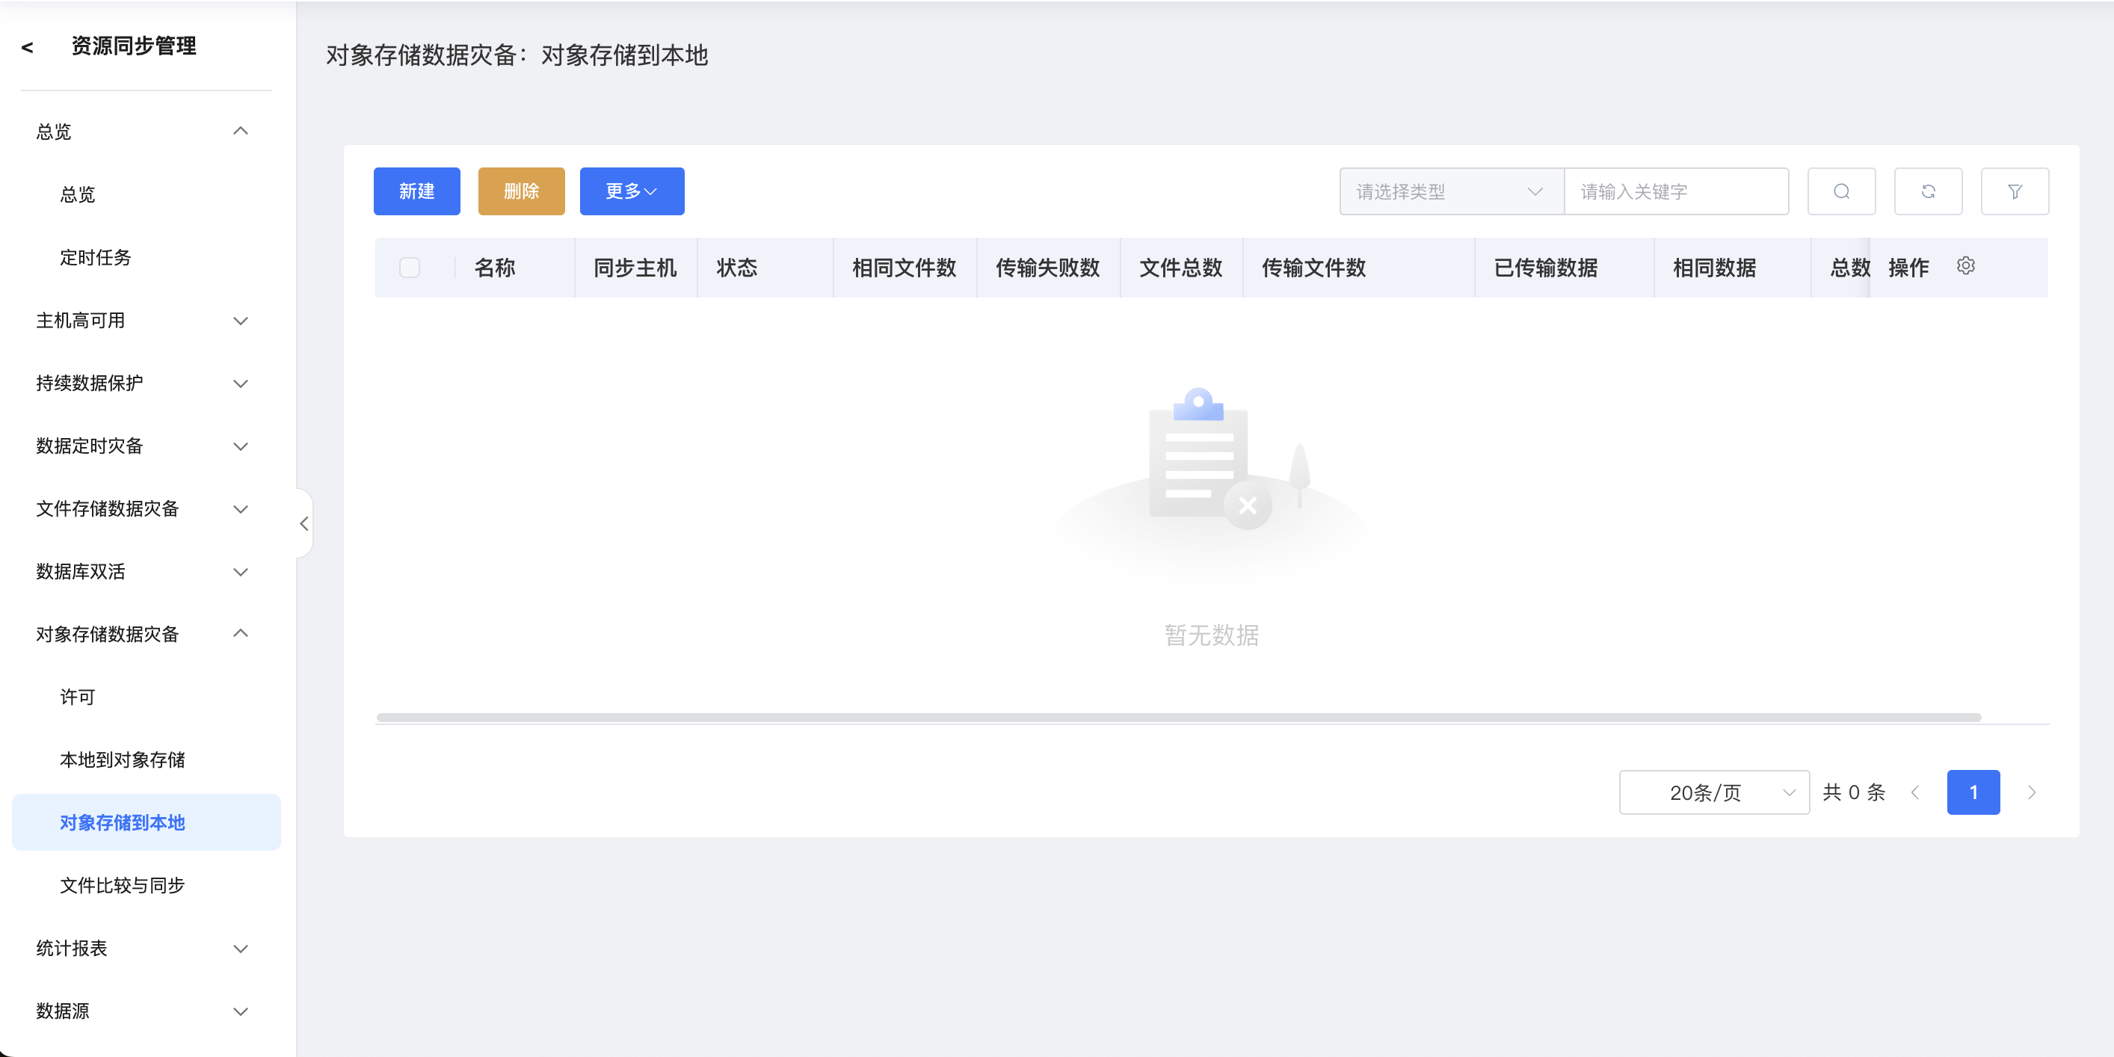The width and height of the screenshot is (2114, 1057).
Task: Collapse the sidebar using the handle arrow
Action: pos(304,523)
